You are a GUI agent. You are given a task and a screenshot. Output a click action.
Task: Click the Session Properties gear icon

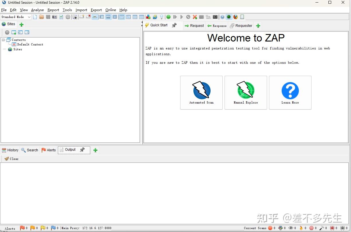tap(68, 17)
